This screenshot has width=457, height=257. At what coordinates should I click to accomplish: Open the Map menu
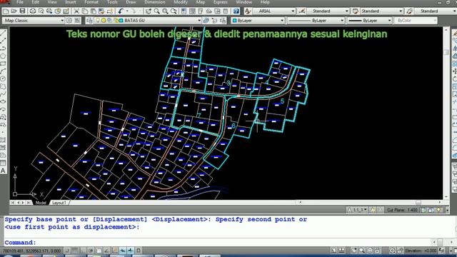[201, 2]
